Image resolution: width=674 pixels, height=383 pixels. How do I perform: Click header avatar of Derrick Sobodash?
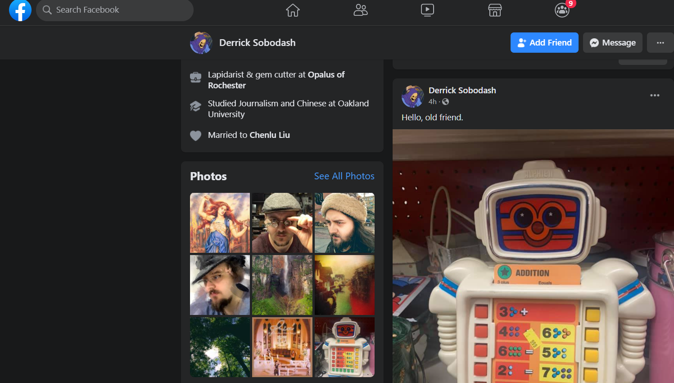point(201,43)
